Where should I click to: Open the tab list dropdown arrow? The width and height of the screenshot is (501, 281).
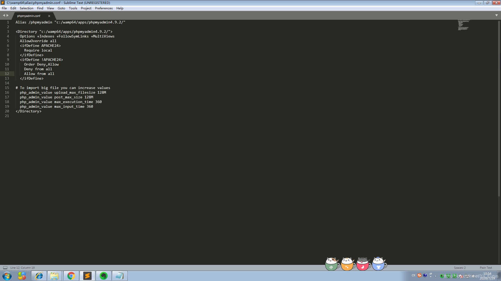[497, 15]
